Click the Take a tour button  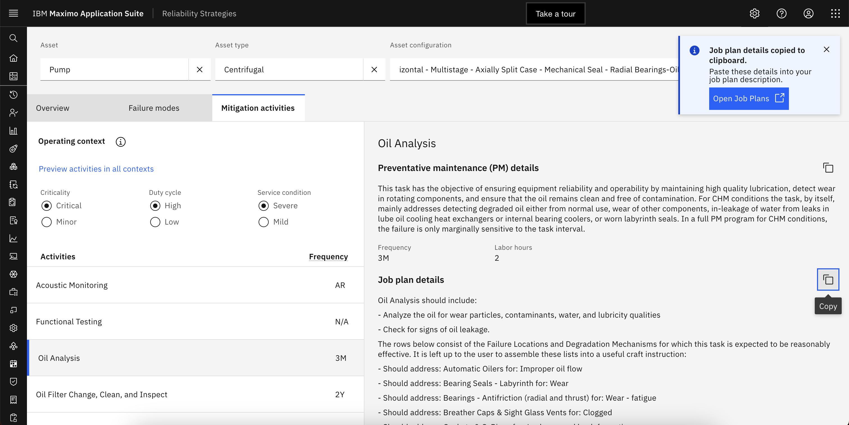click(556, 13)
